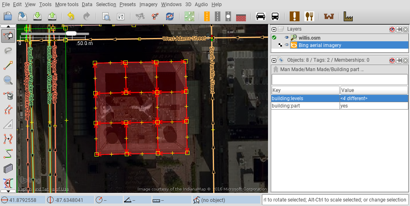This screenshot has width=410, height=206.
Task: Activate the Select objects tool
Action: point(8,36)
